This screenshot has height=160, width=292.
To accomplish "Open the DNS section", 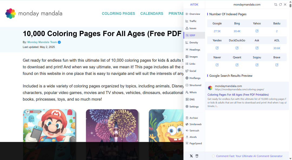I will click(194, 99).
